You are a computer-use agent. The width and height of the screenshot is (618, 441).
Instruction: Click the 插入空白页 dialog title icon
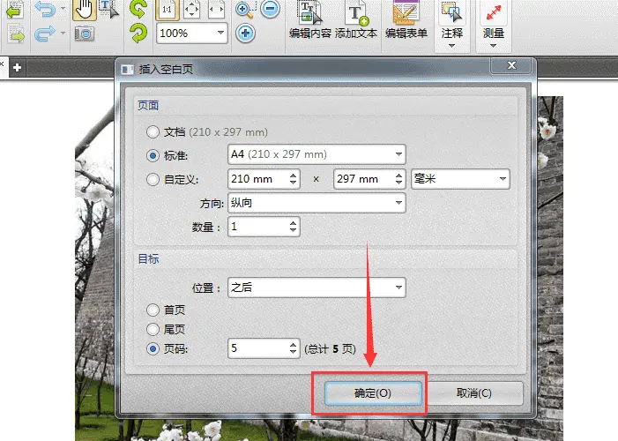pos(127,70)
